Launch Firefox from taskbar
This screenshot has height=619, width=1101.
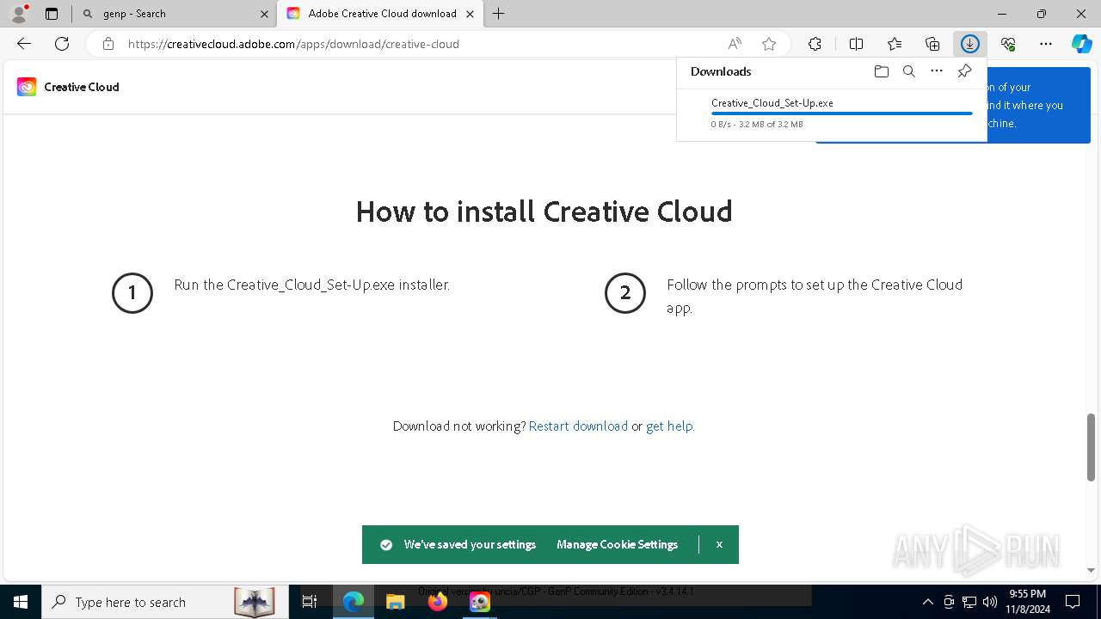click(x=437, y=602)
